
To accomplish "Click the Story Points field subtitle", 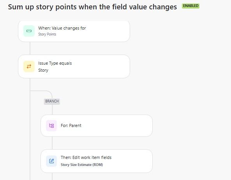I will (x=47, y=34).
